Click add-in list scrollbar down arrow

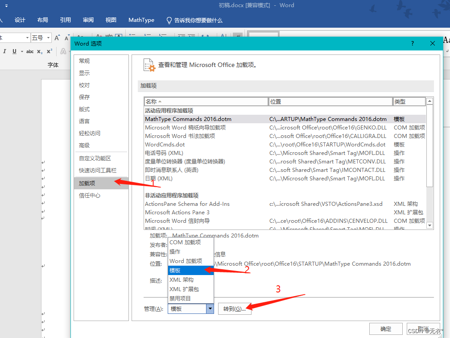[429, 225]
